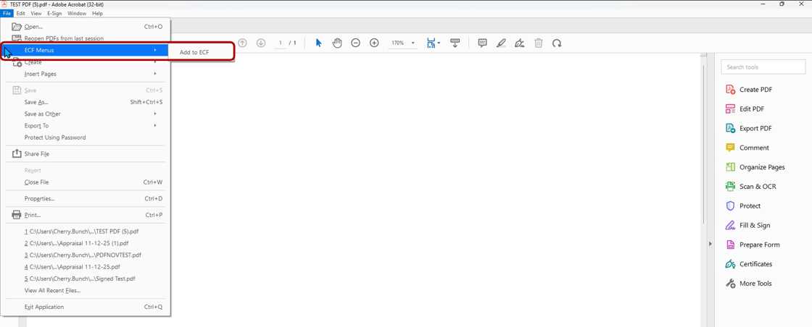Zoom out with the minus icon
812x327 pixels.
point(356,43)
